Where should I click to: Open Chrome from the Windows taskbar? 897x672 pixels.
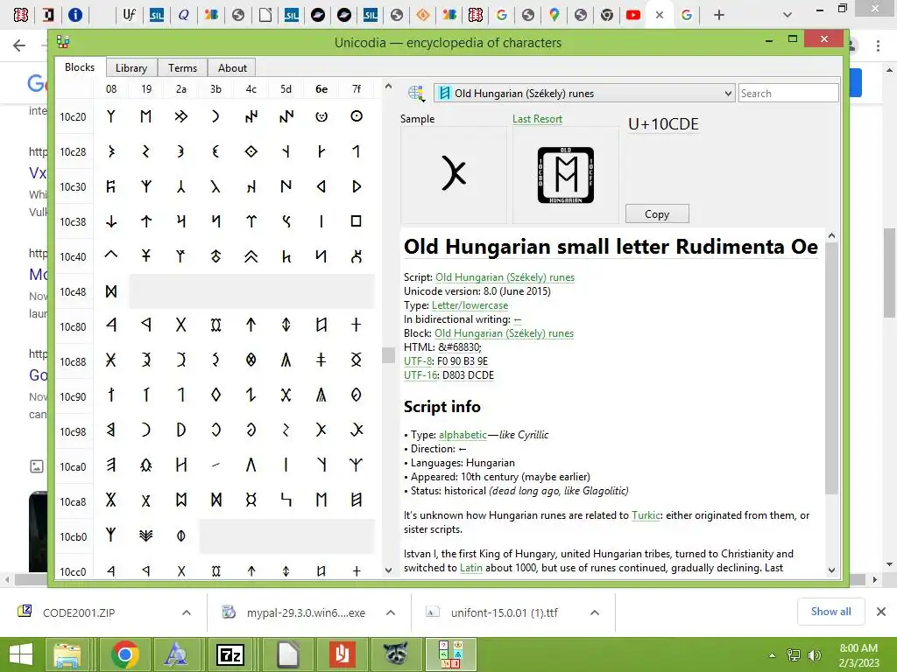click(x=125, y=654)
